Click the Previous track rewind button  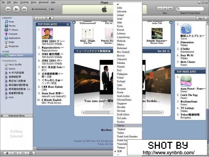8,9
